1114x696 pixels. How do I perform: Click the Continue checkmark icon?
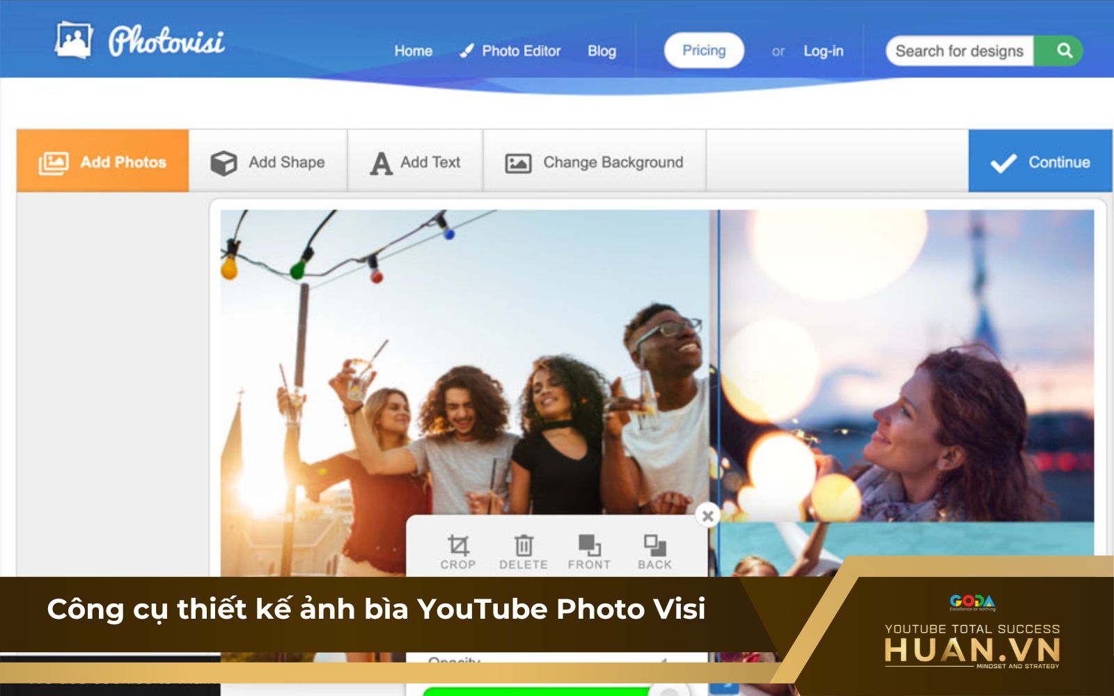[1003, 164]
